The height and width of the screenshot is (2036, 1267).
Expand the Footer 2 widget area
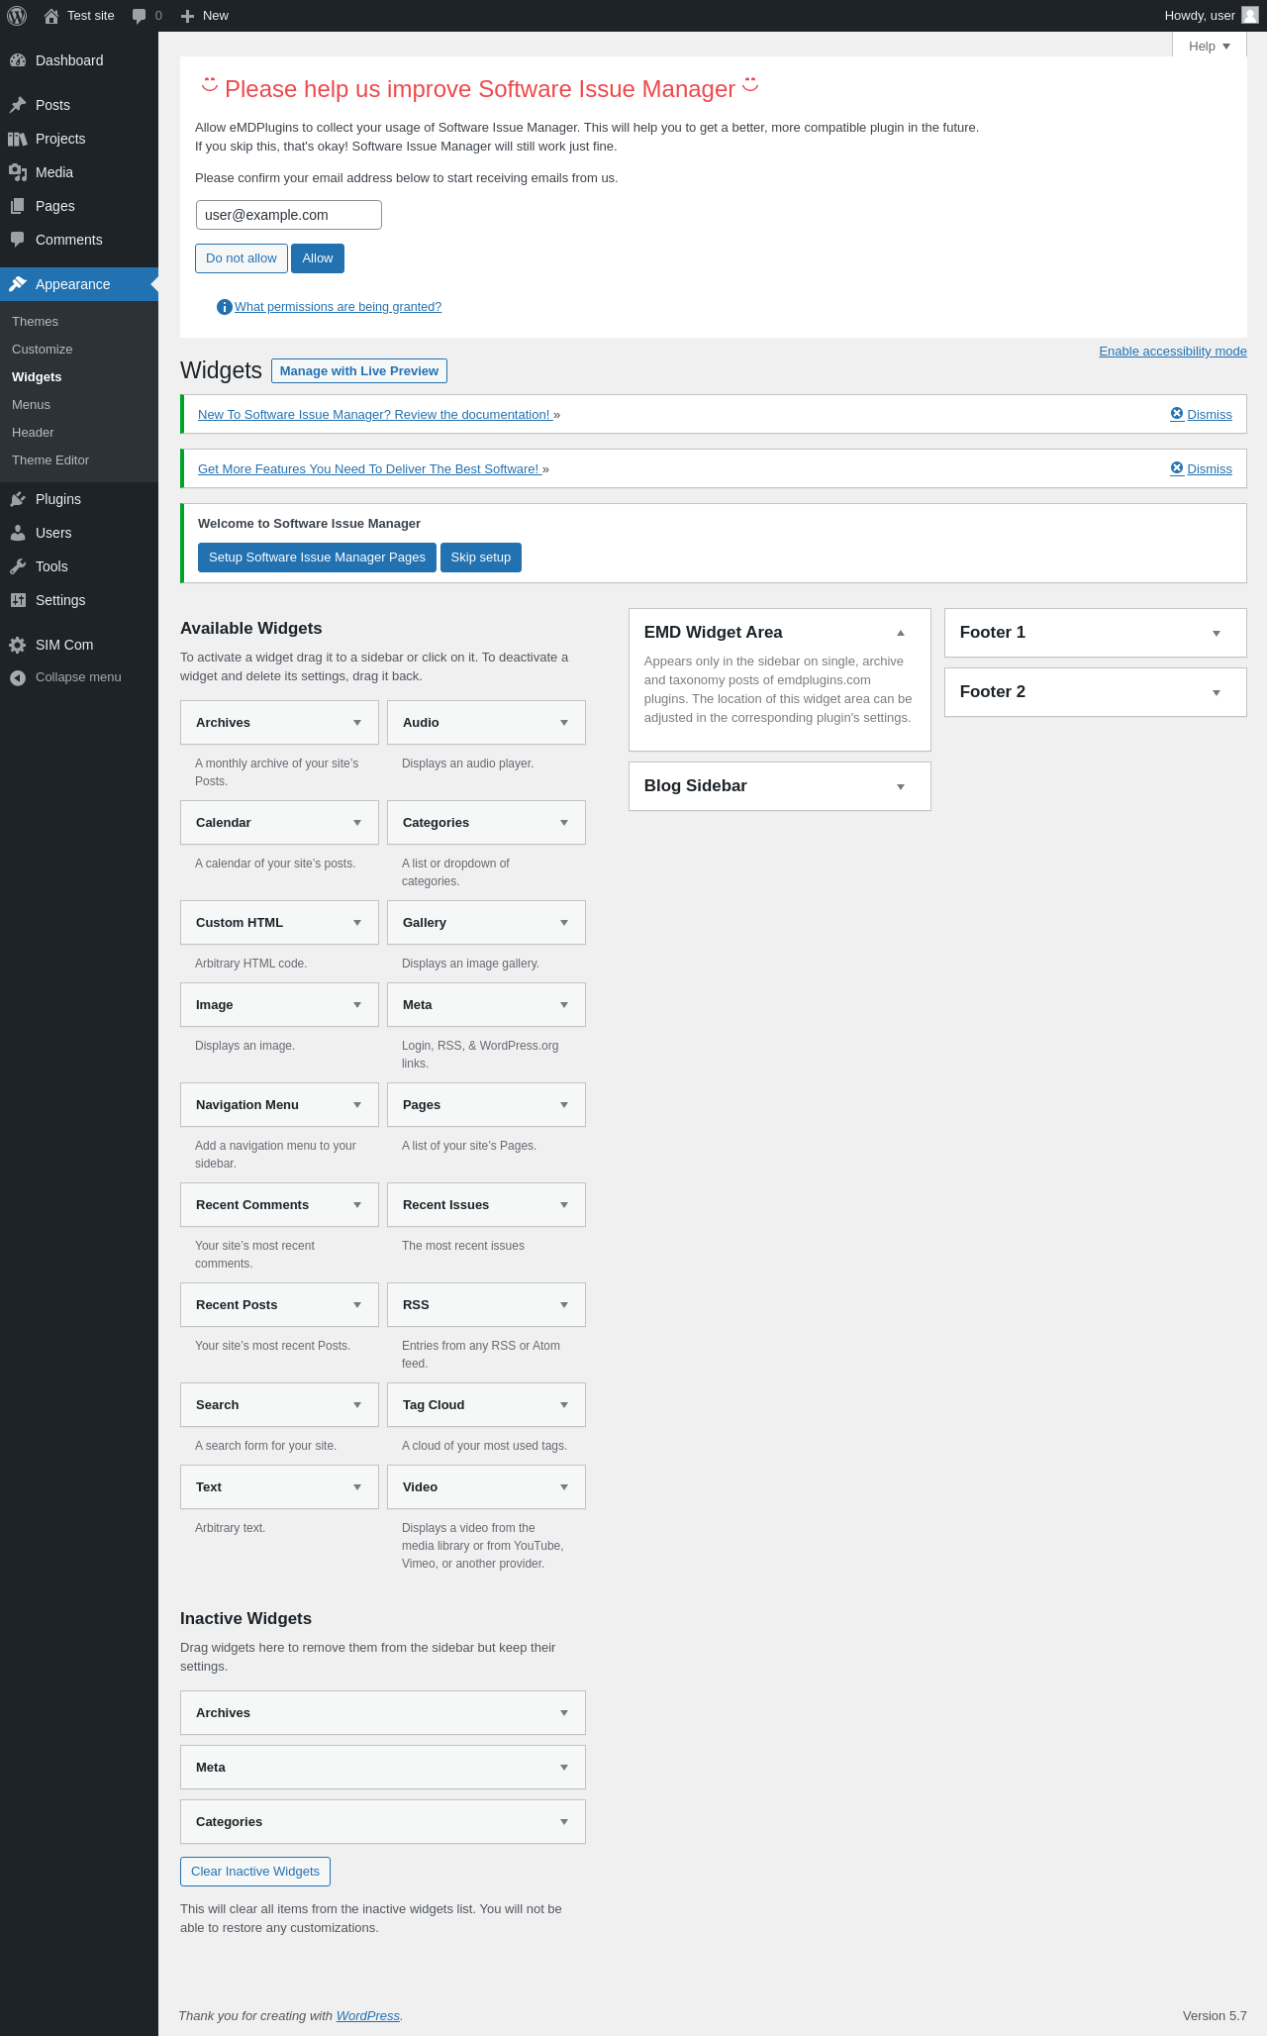(1217, 692)
